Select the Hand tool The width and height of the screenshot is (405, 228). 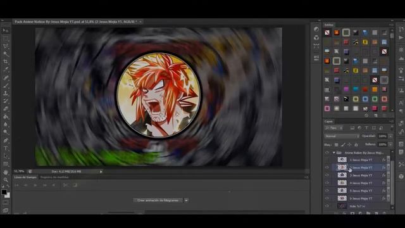(6, 172)
